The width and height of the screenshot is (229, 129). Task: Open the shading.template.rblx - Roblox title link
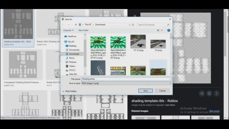[155, 101]
